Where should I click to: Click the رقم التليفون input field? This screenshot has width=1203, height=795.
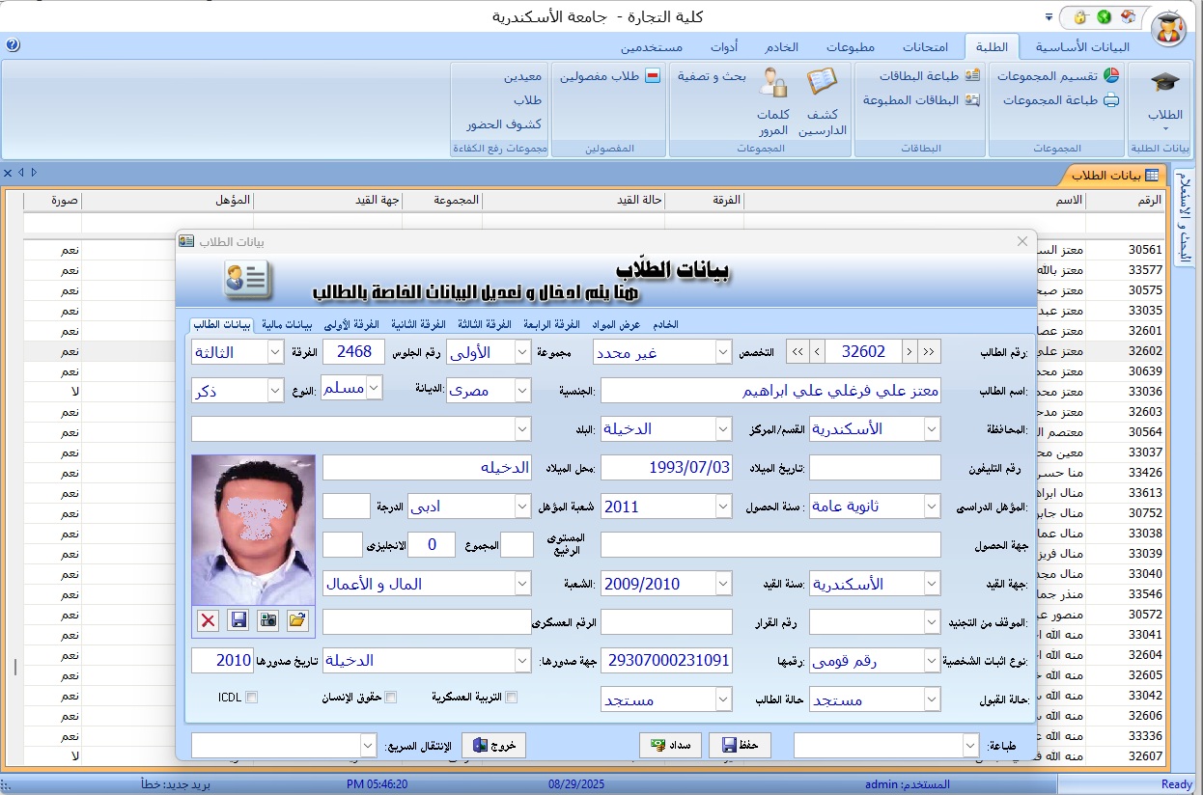coord(875,467)
